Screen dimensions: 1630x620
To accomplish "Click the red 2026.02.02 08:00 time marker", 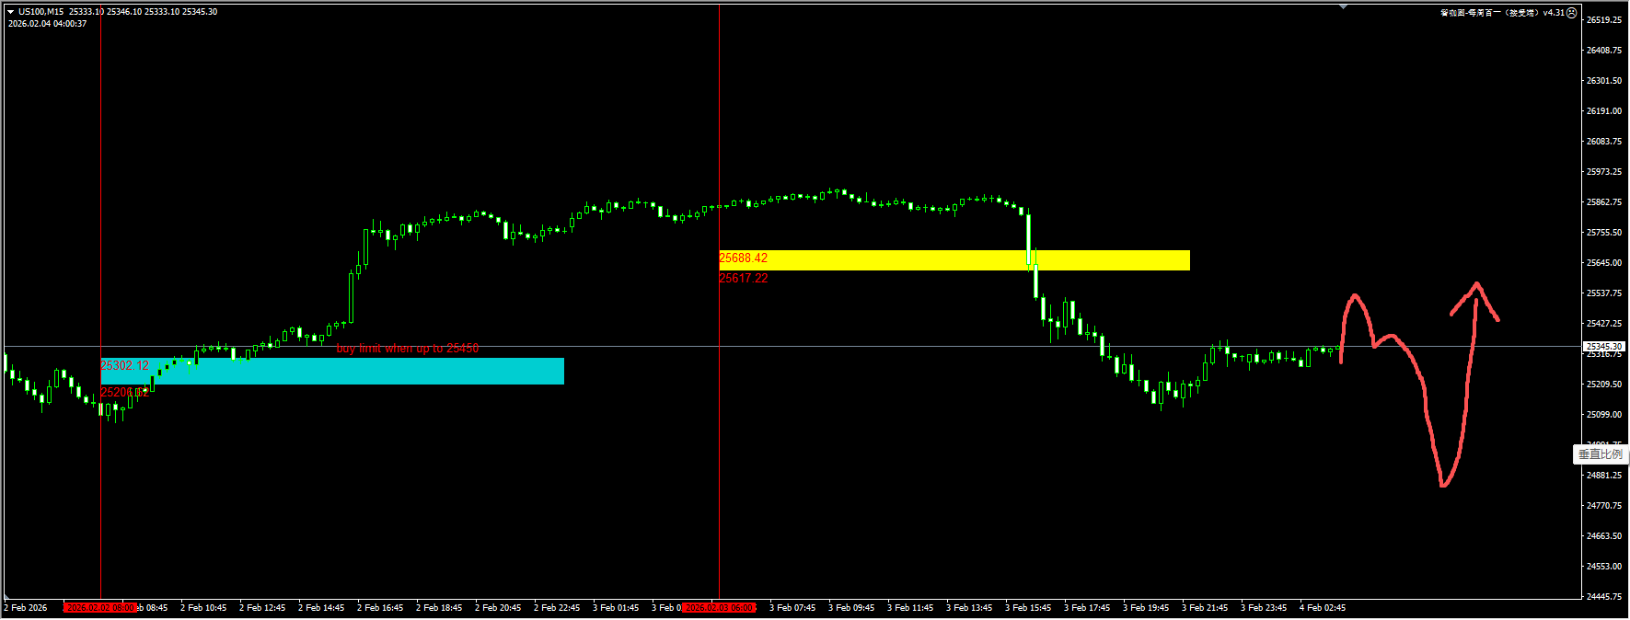I will click(101, 608).
